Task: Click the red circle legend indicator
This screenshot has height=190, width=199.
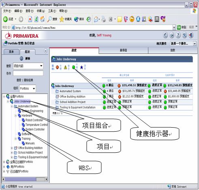Action: [x=57, y=67]
